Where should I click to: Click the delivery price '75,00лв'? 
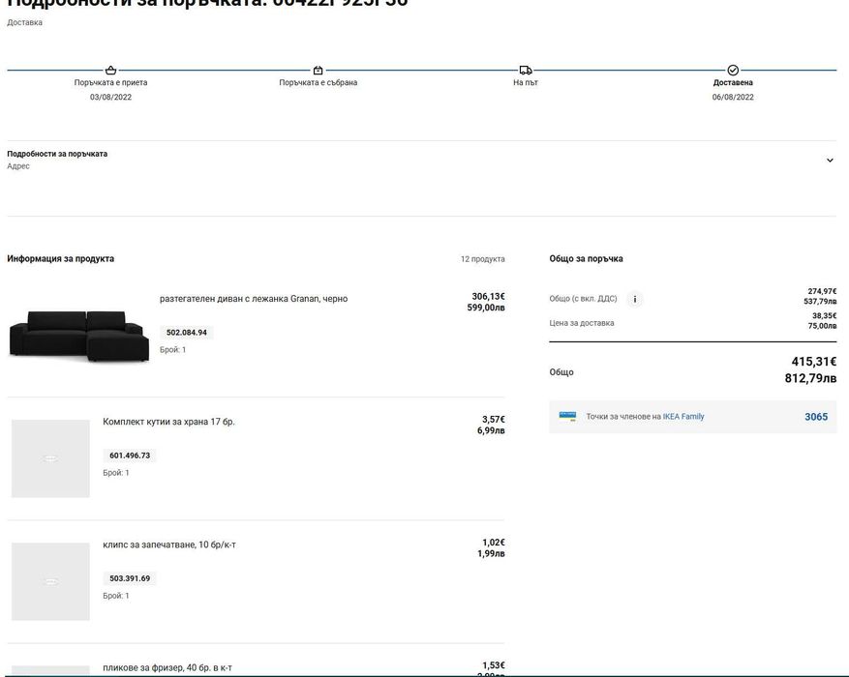point(822,326)
